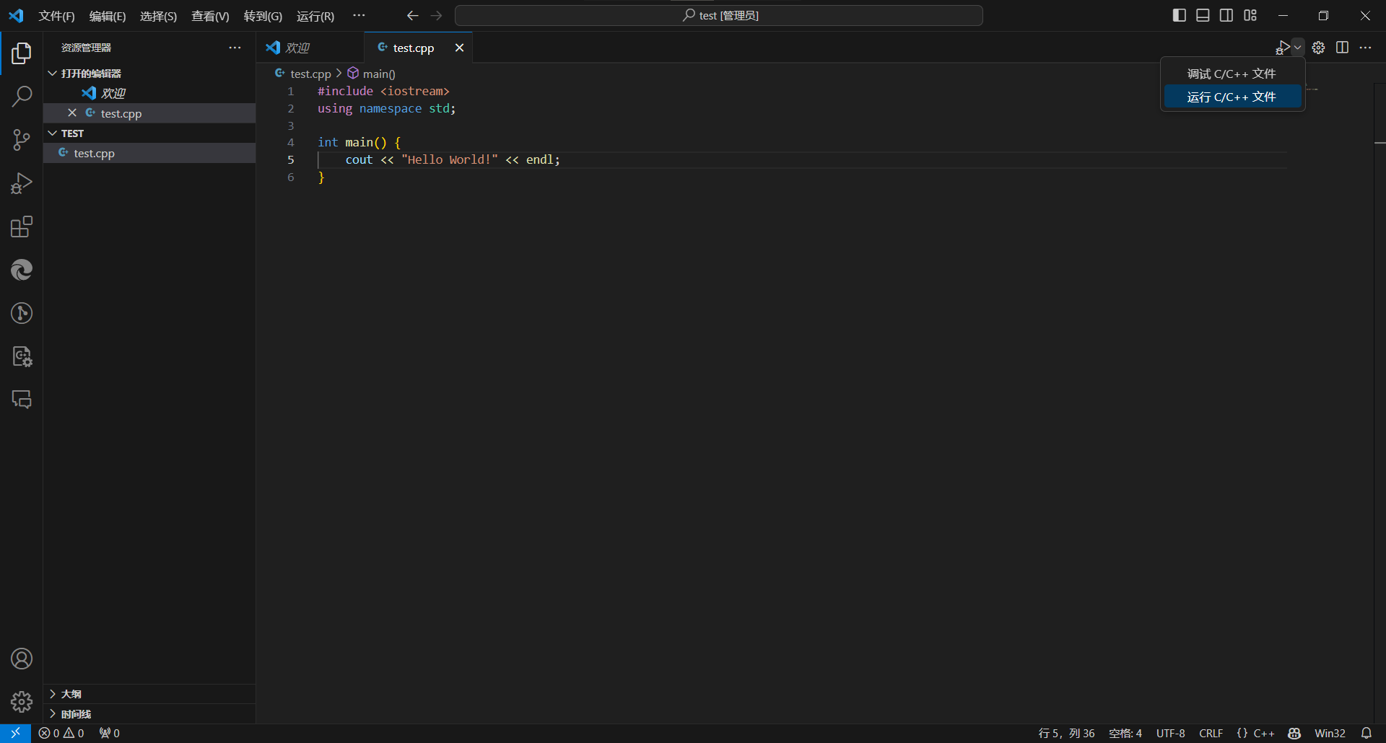Open test.cpp in TEST folder tree
The image size is (1386, 743).
click(94, 154)
